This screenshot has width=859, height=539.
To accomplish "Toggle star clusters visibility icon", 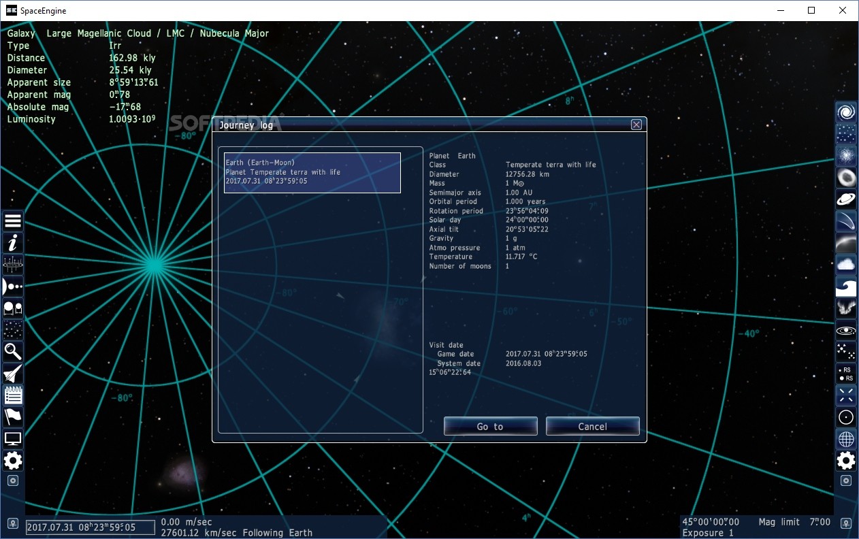I will [846, 134].
